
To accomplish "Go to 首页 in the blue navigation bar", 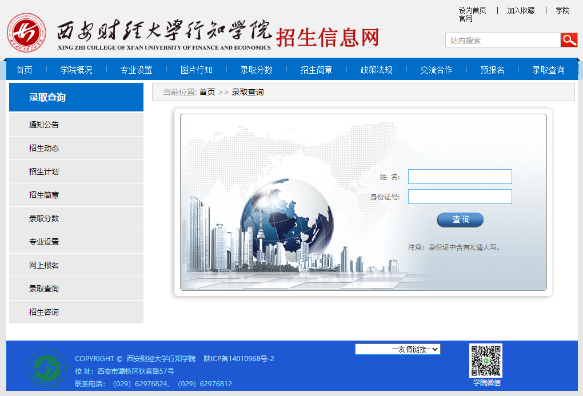I will (x=25, y=70).
